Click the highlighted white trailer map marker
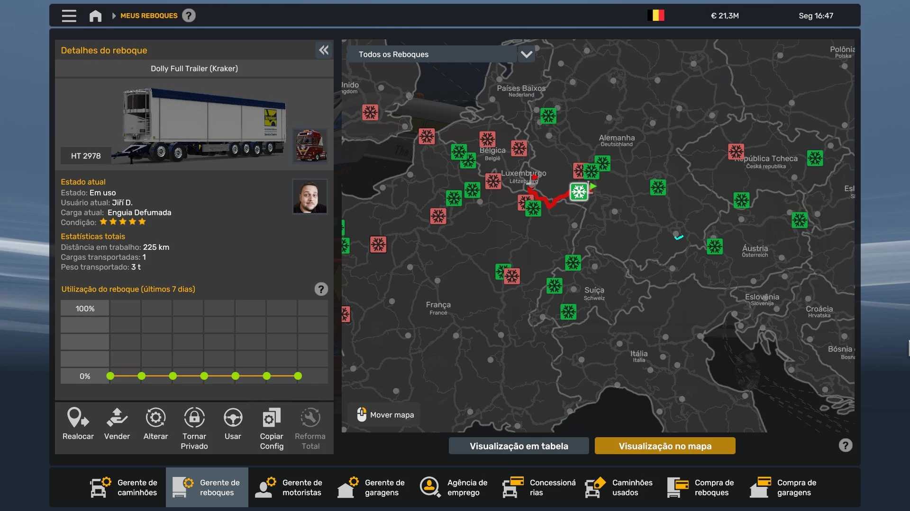 [579, 192]
